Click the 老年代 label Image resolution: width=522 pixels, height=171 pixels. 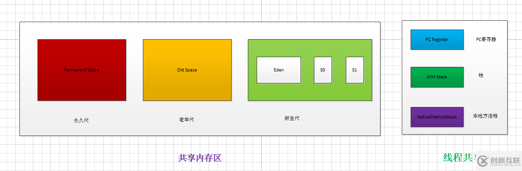(x=186, y=120)
